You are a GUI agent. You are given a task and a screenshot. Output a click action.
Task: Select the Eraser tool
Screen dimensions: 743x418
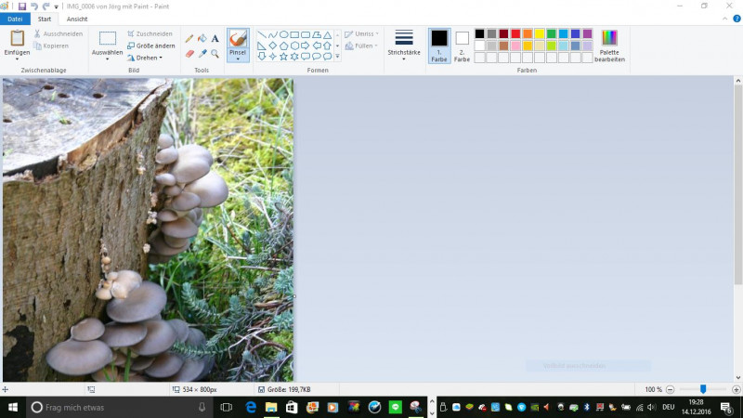[x=189, y=54]
